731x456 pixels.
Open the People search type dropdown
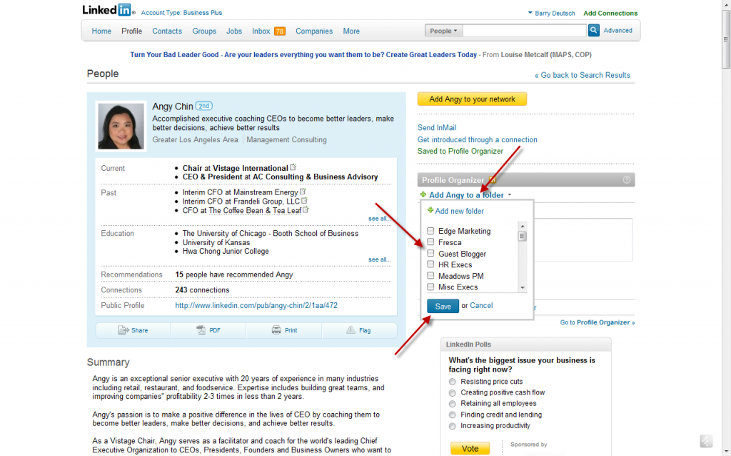point(443,31)
